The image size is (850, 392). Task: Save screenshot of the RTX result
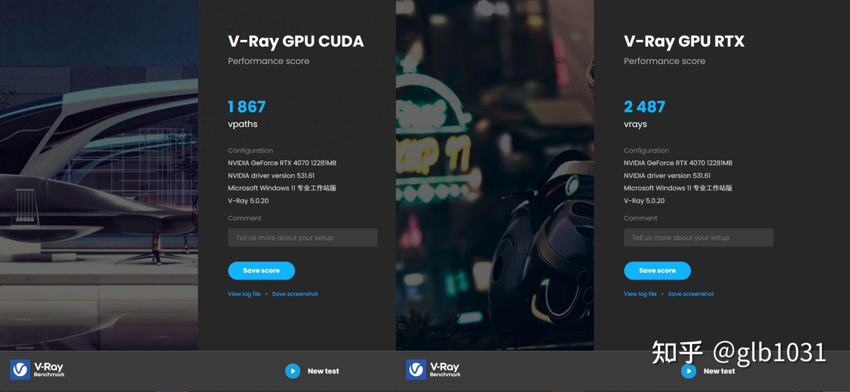pos(691,294)
